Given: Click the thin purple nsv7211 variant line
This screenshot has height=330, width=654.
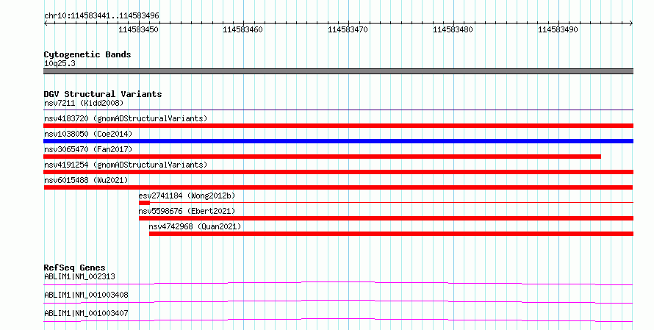Looking at the screenshot, I should 338,110.
